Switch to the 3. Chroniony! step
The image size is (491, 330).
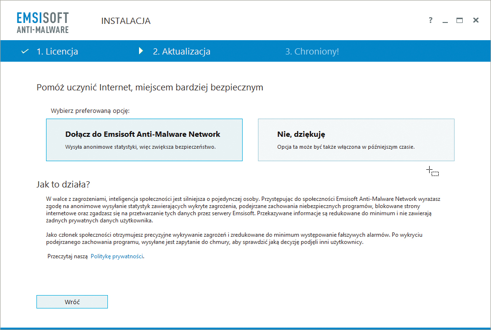[312, 52]
